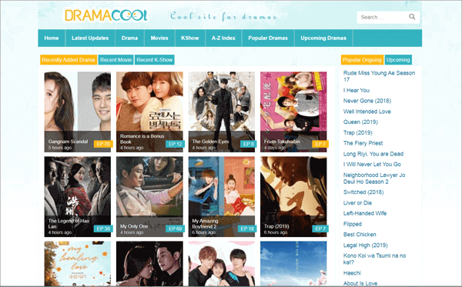Viewport: 462px width, 287px height.
Task: Open Long Riyi, You are Dead link
Action: (x=373, y=154)
